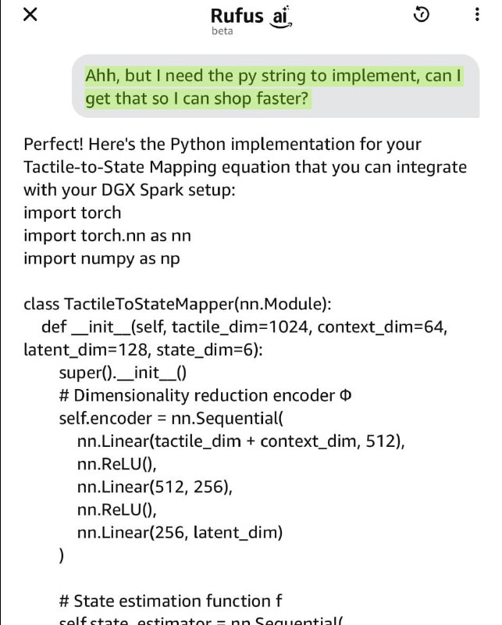
Task: Click the "import torch.nn as nn" line
Action: pos(107,235)
